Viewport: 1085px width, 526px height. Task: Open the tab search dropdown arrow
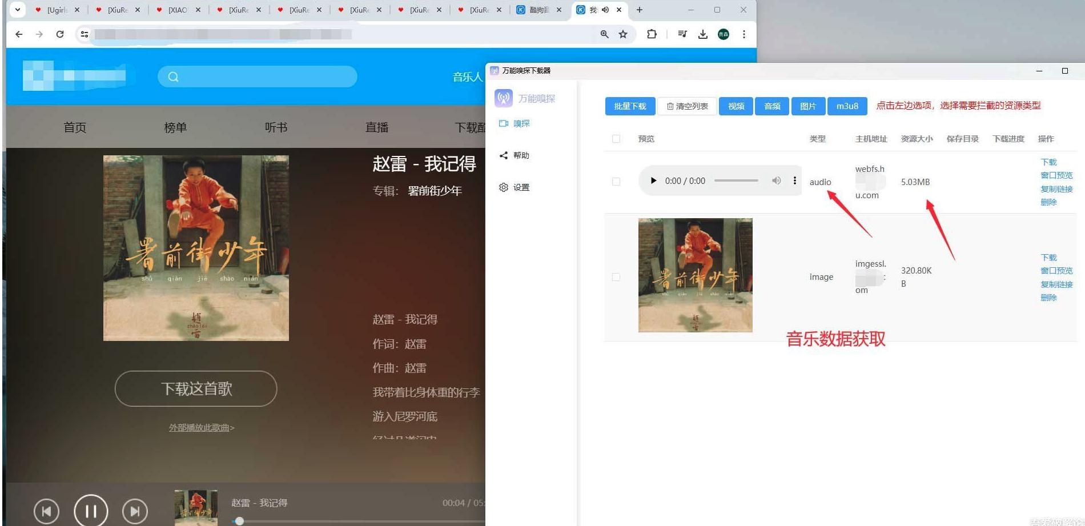point(18,10)
